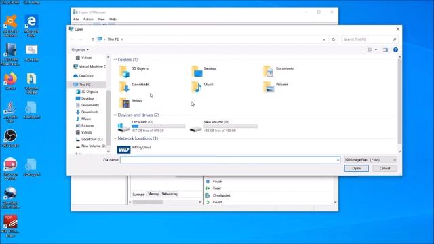This screenshot has width=434, height=244.
Task: Open the ISO Image files type dropdown
Action: (x=370, y=160)
